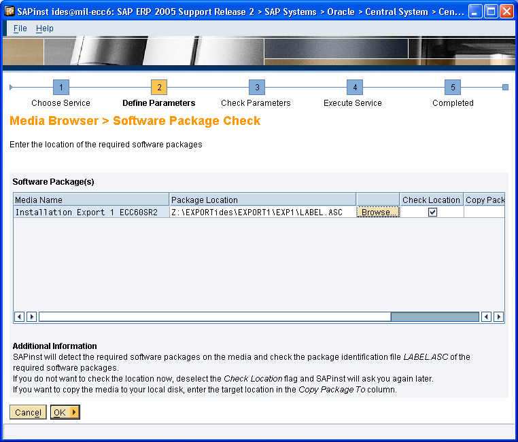Click the Browse... button for package location
The height and width of the screenshot is (442, 518).
(x=378, y=212)
